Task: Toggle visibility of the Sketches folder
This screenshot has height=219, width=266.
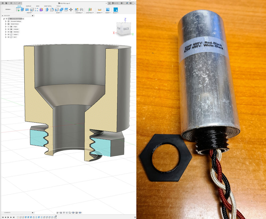Action: 9,32
